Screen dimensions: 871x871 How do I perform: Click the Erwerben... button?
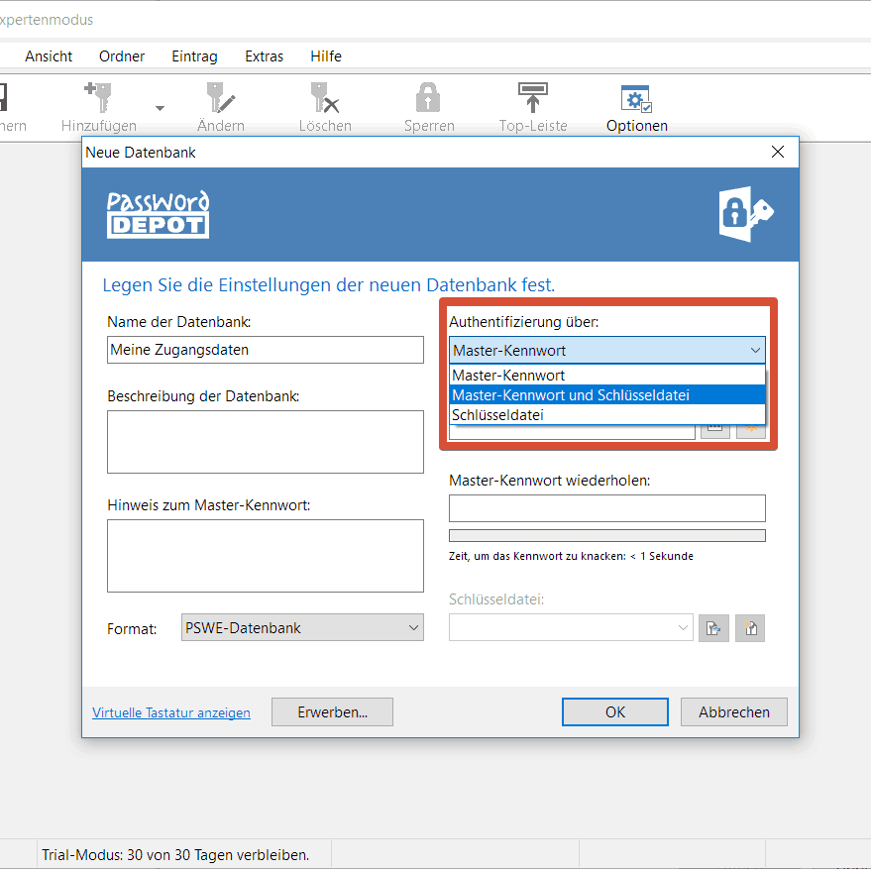point(332,712)
